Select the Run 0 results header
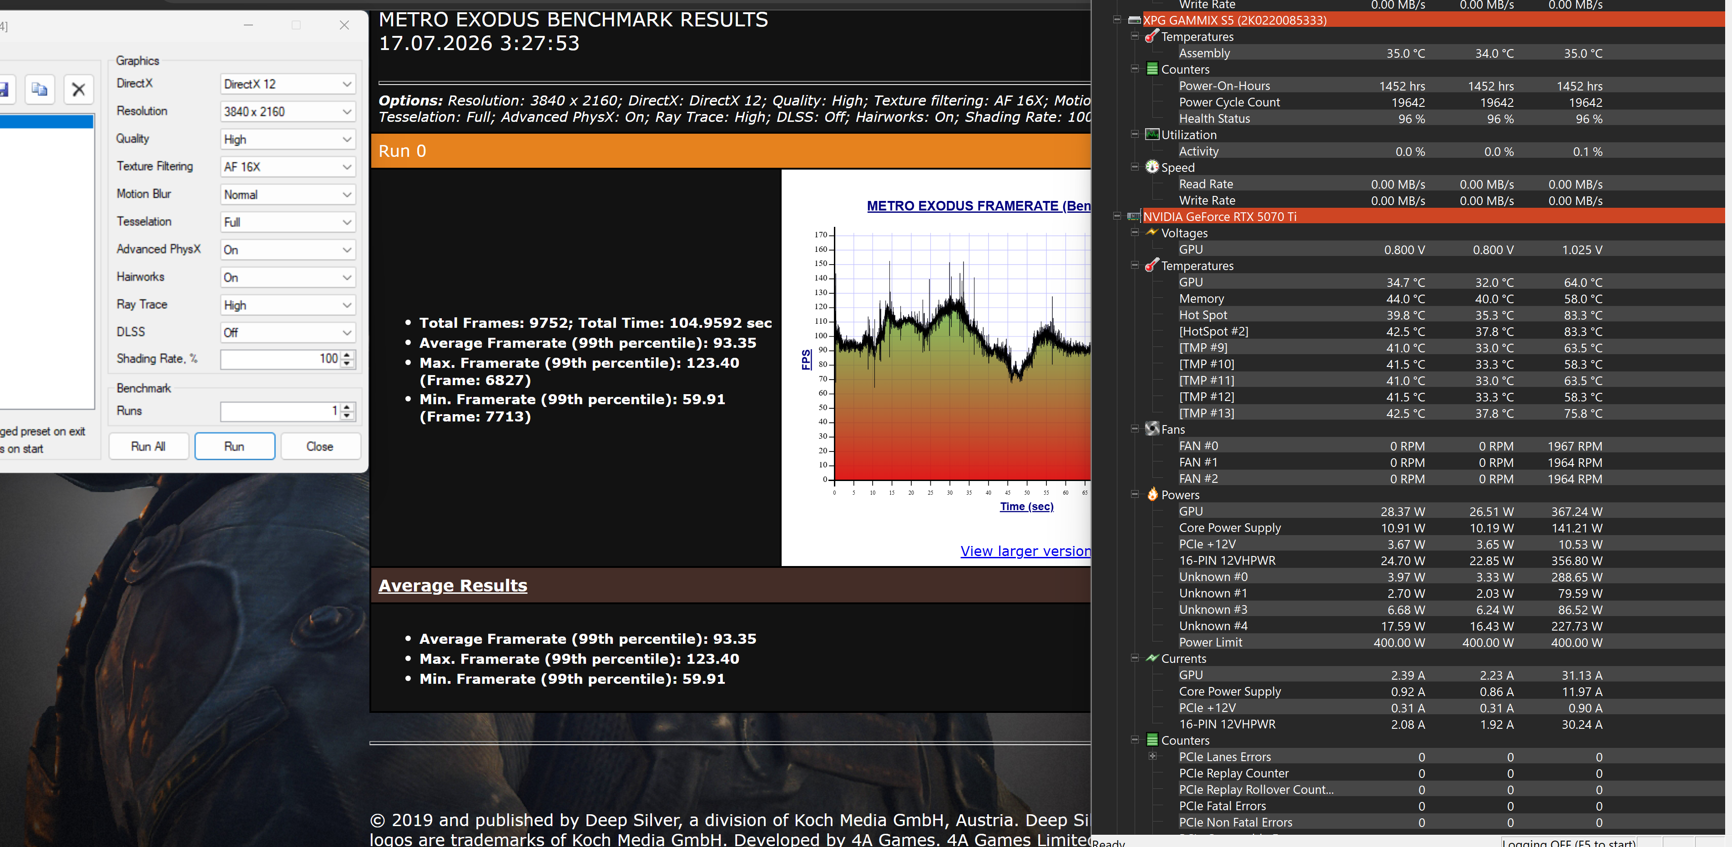Image resolution: width=1732 pixels, height=847 pixels. click(731, 150)
